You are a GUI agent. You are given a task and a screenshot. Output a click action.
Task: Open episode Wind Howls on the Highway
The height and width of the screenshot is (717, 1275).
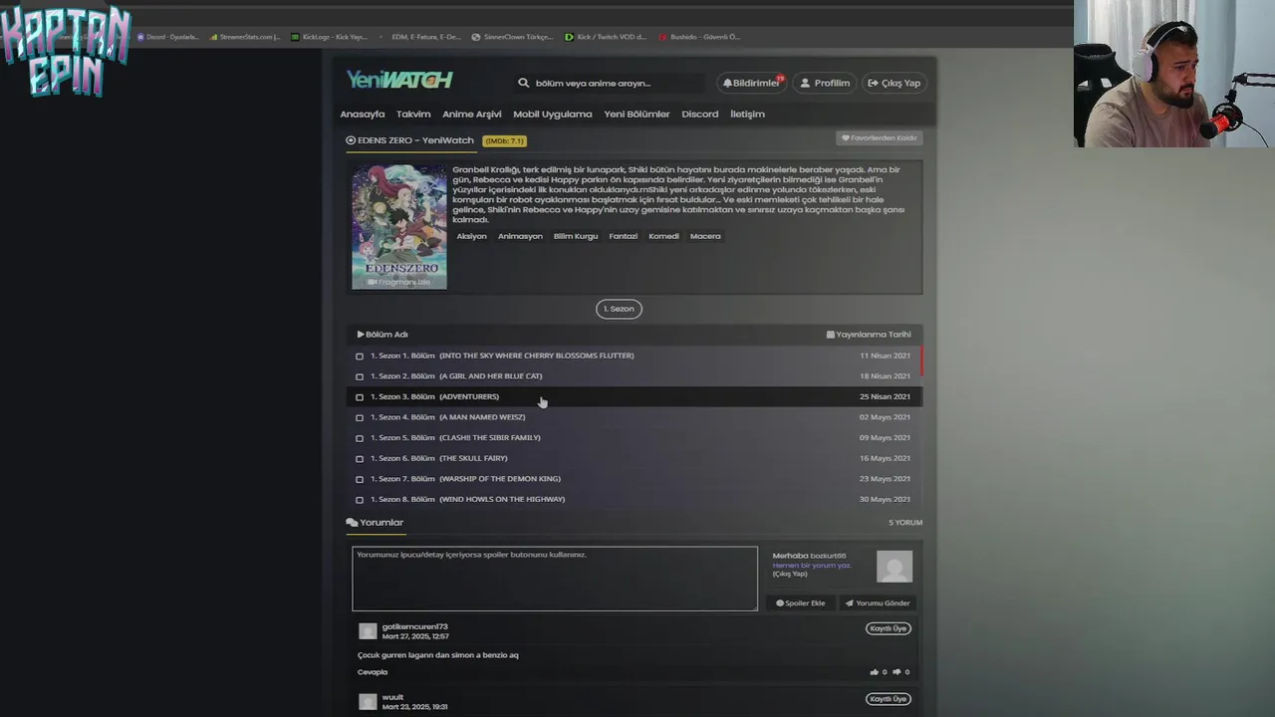pos(467,499)
